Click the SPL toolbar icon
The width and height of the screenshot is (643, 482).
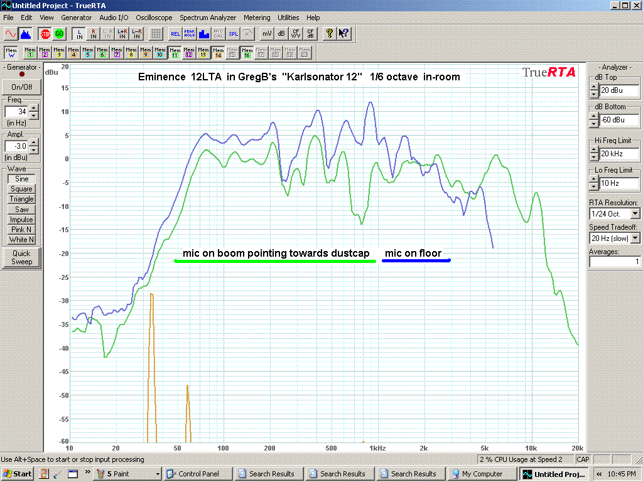coord(233,34)
